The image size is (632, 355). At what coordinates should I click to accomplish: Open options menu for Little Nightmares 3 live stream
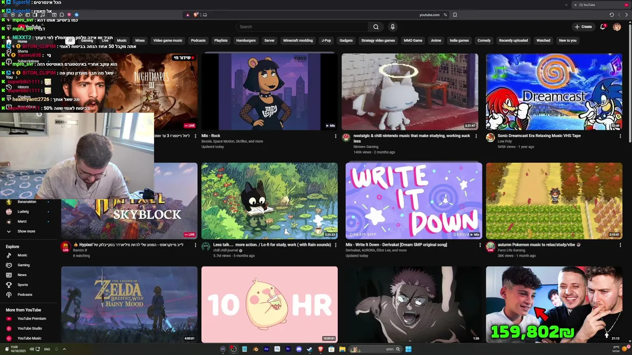(x=196, y=136)
